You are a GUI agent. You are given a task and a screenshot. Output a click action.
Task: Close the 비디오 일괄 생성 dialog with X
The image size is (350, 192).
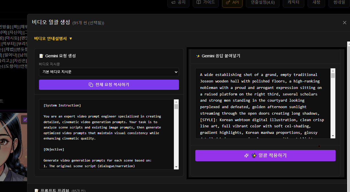coord(344,23)
